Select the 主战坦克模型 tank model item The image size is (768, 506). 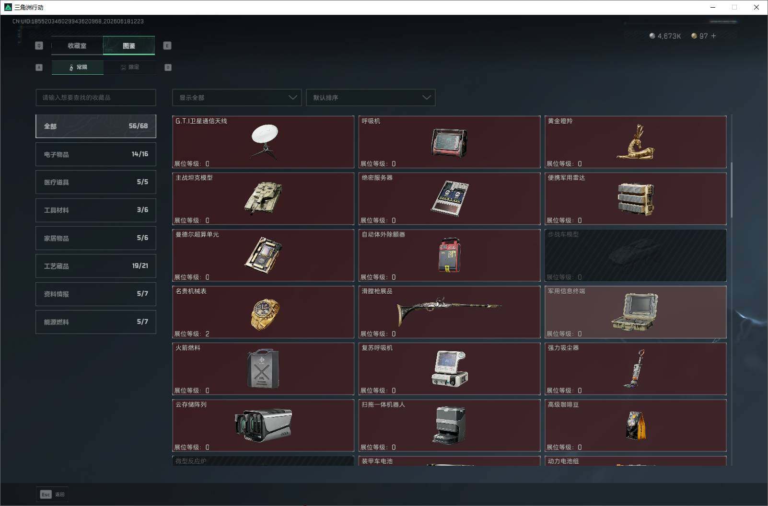(x=263, y=198)
